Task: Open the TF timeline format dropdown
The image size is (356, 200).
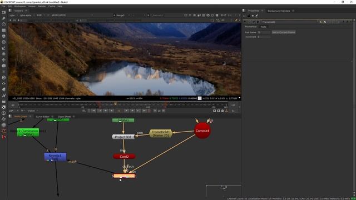Action: [23, 111]
